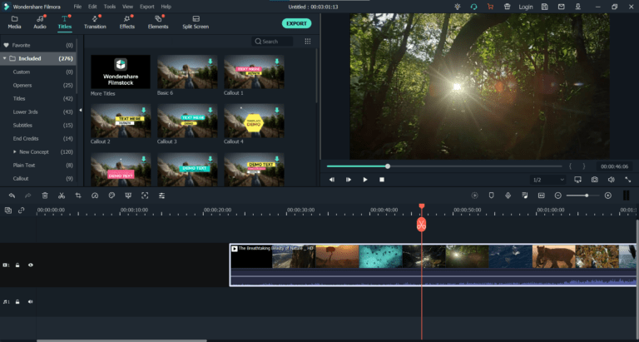Image resolution: width=639 pixels, height=342 pixels.
Task: Add a marker with the marker icon
Action: coord(491,196)
